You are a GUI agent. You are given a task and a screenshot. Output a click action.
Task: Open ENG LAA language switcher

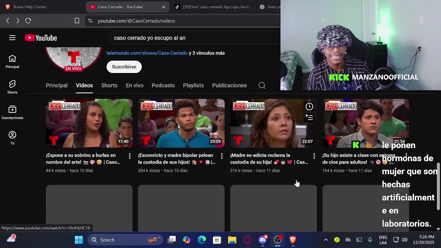383,240
